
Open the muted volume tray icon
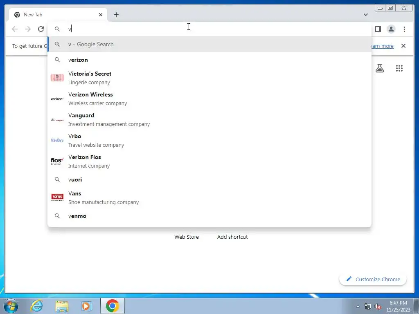pyautogui.click(x=378, y=306)
